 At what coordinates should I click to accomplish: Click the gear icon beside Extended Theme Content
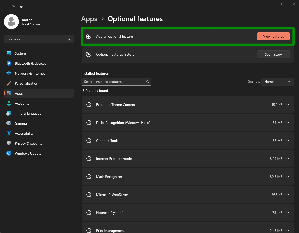pos(89,105)
